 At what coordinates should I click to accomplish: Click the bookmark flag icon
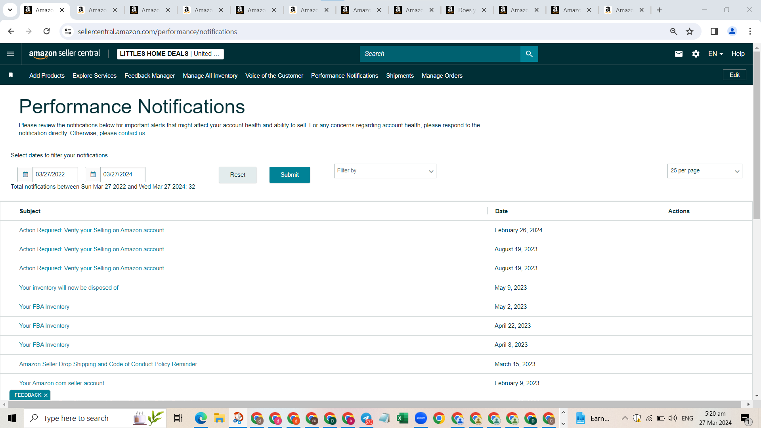pos(11,75)
